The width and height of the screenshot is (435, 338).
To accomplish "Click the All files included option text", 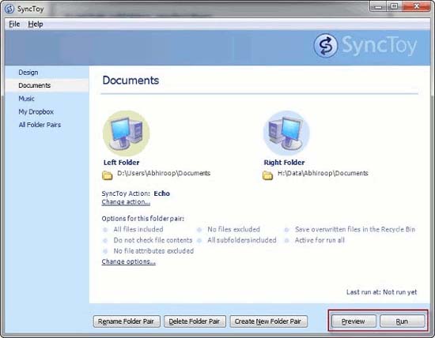I will point(138,229).
